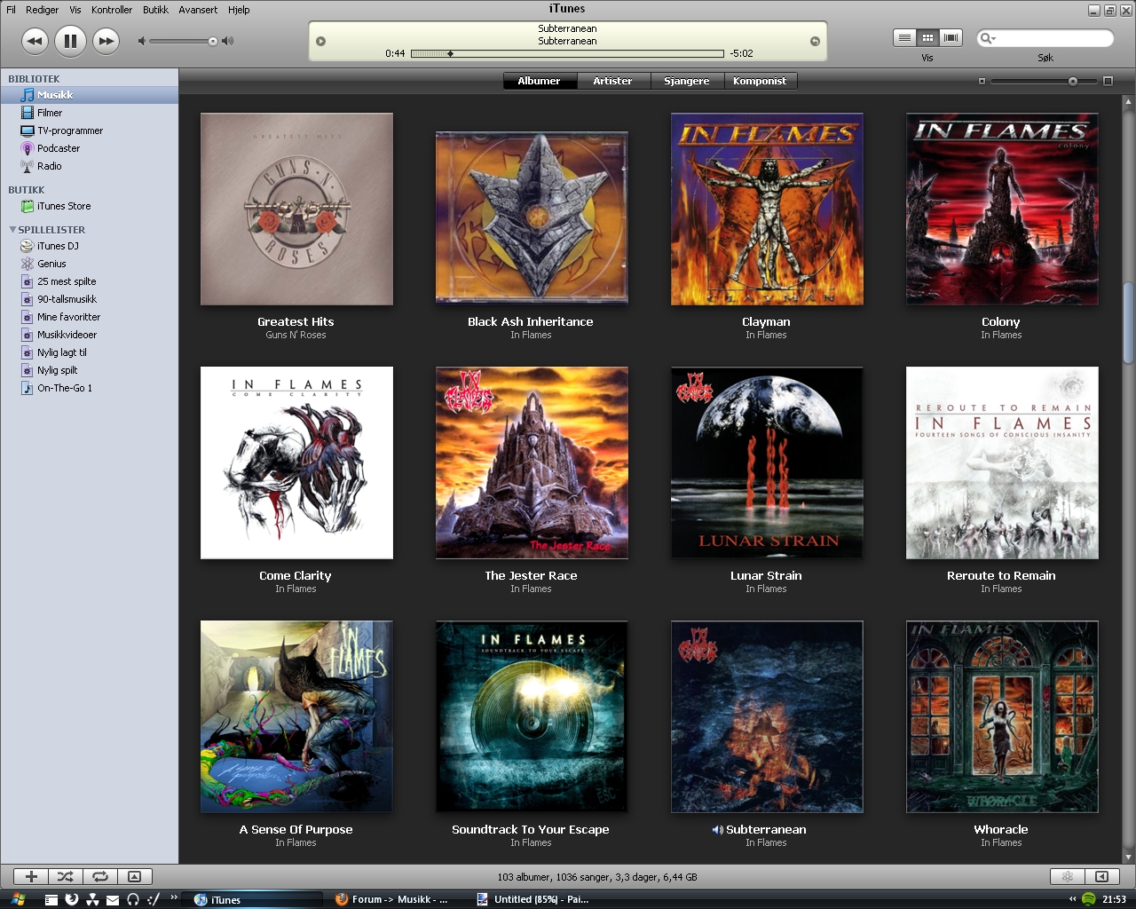Open the 25 mest spilte playlist
Screen dimensions: 1136x909
89,281
